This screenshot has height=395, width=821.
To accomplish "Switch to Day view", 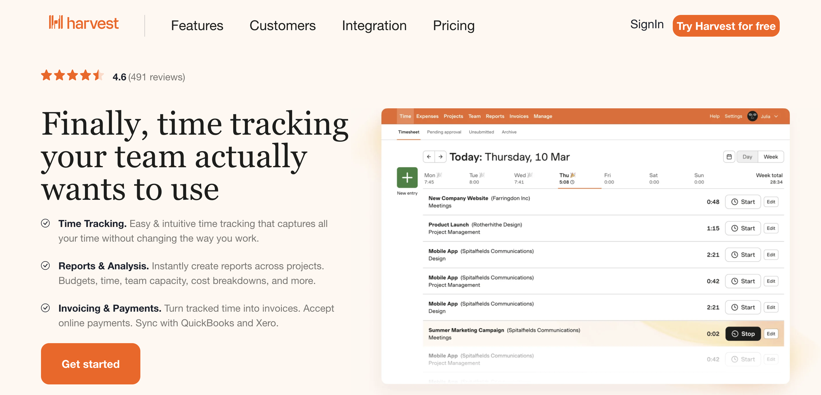I will point(747,157).
